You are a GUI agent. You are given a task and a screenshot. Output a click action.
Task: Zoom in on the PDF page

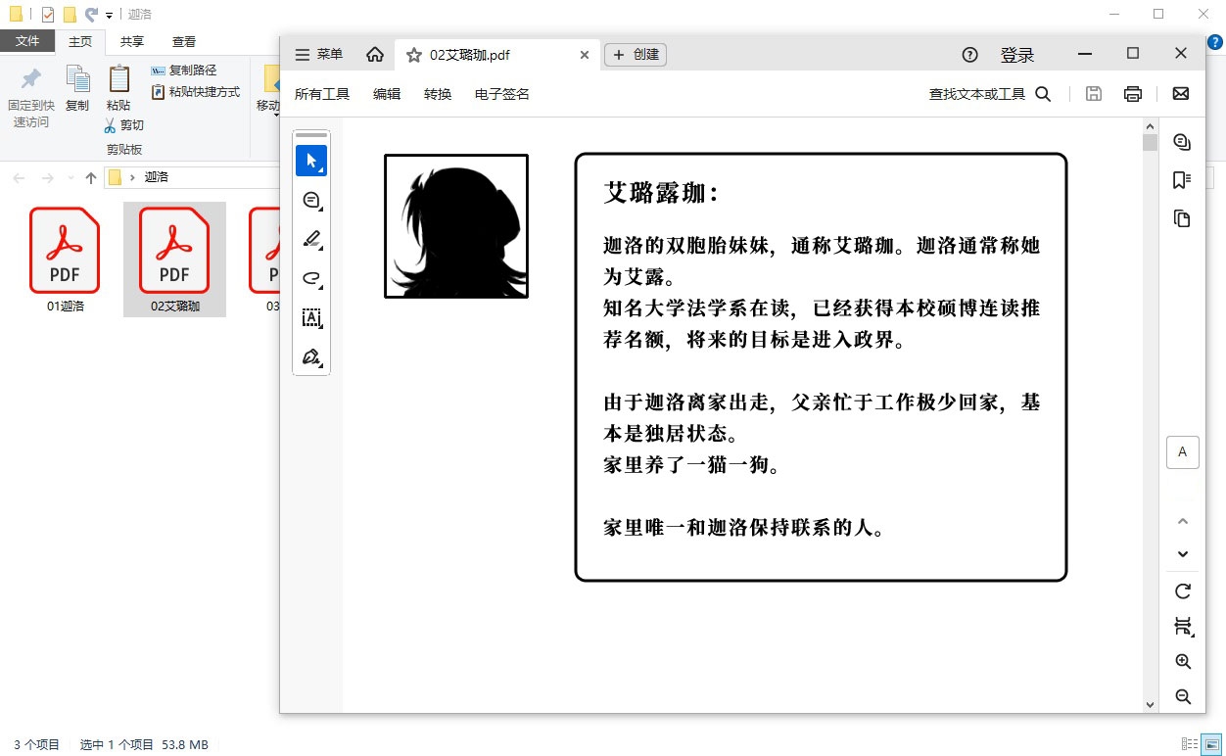coord(1183,662)
